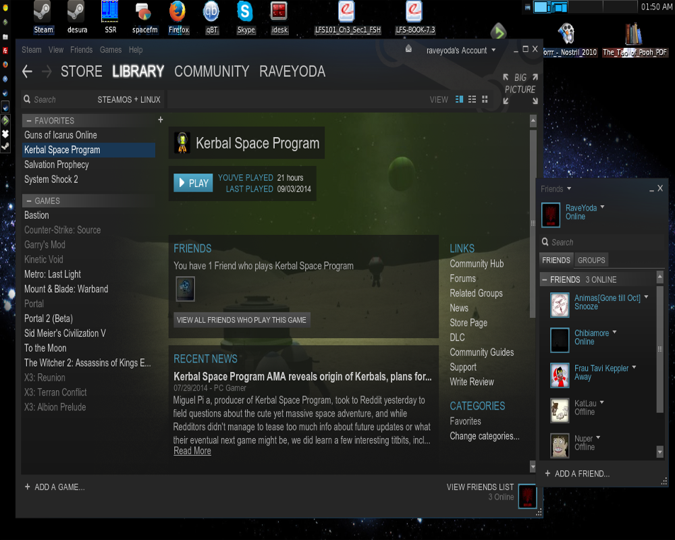Go to the STORE tab
675x540 pixels.
82,72
